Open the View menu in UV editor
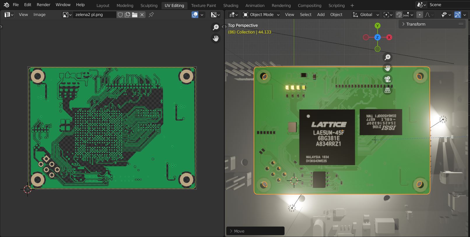Image resolution: width=470 pixels, height=237 pixels. [x=23, y=15]
